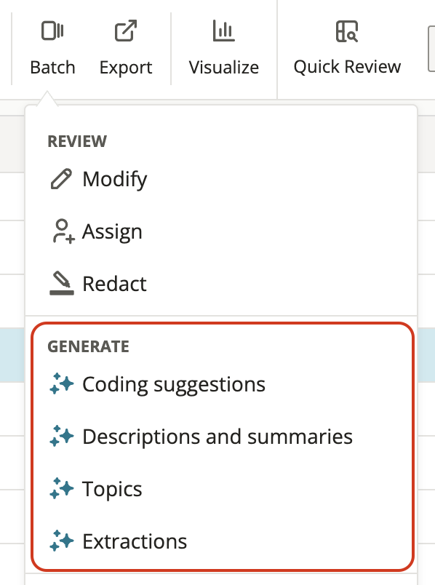Viewport: 435px width, 585px height.
Task: Choose Modify from the Review section
Action: 114,179
